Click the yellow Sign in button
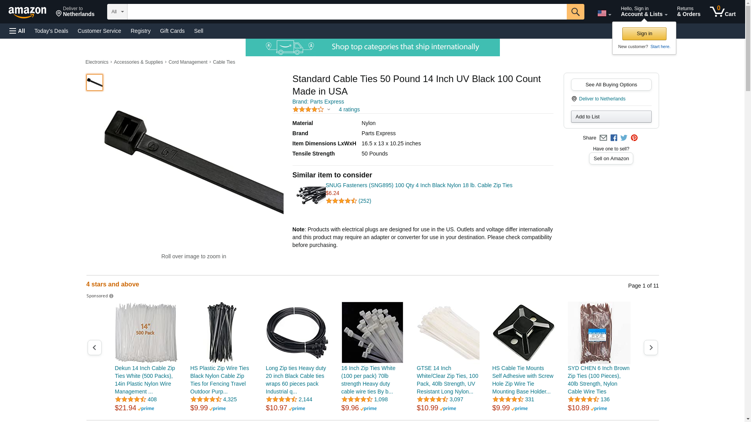751x422 pixels. pos(644,34)
